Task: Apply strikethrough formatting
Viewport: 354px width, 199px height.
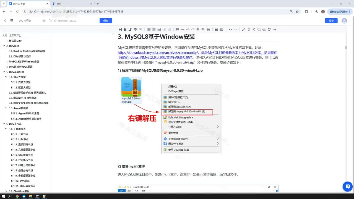Action: [x=135, y=29]
